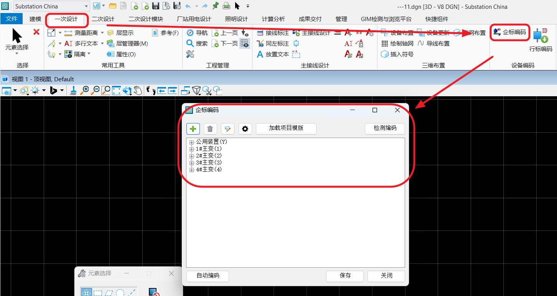This screenshot has height=296, width=557.
Task: Open the quick access toolbar customize arrow
Action: (x=248, y=6)
